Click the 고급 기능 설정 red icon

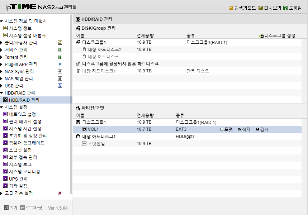tap(60, 193)
